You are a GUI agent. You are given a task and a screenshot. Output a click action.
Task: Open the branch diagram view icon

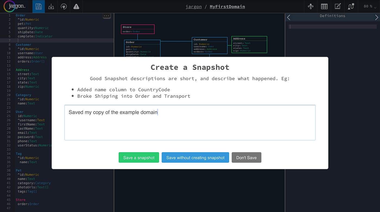click(x=311, y=7)
